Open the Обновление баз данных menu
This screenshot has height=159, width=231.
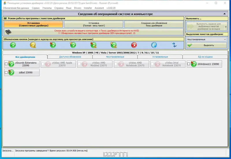16,8
